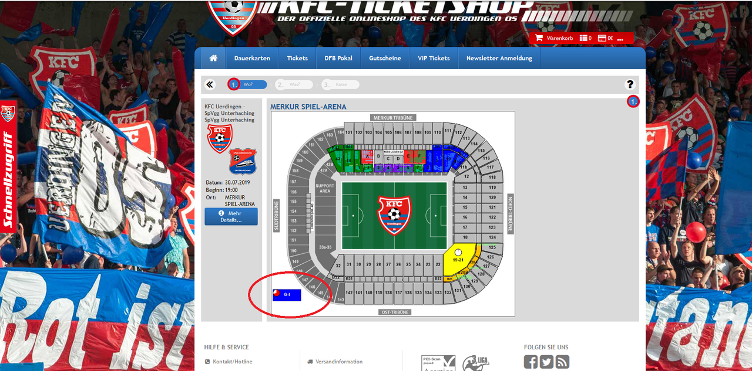Go to the home icon in navigation bar

(213, 58)
